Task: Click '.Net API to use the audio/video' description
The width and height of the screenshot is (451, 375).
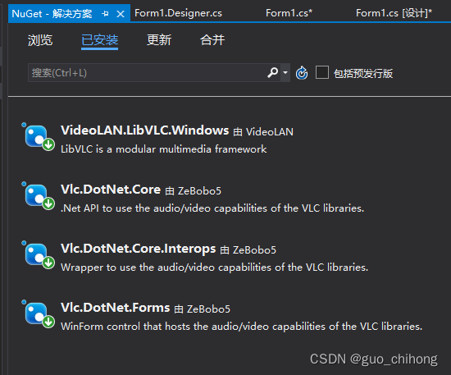Action: pyautogui.click(x=212, y=208)
